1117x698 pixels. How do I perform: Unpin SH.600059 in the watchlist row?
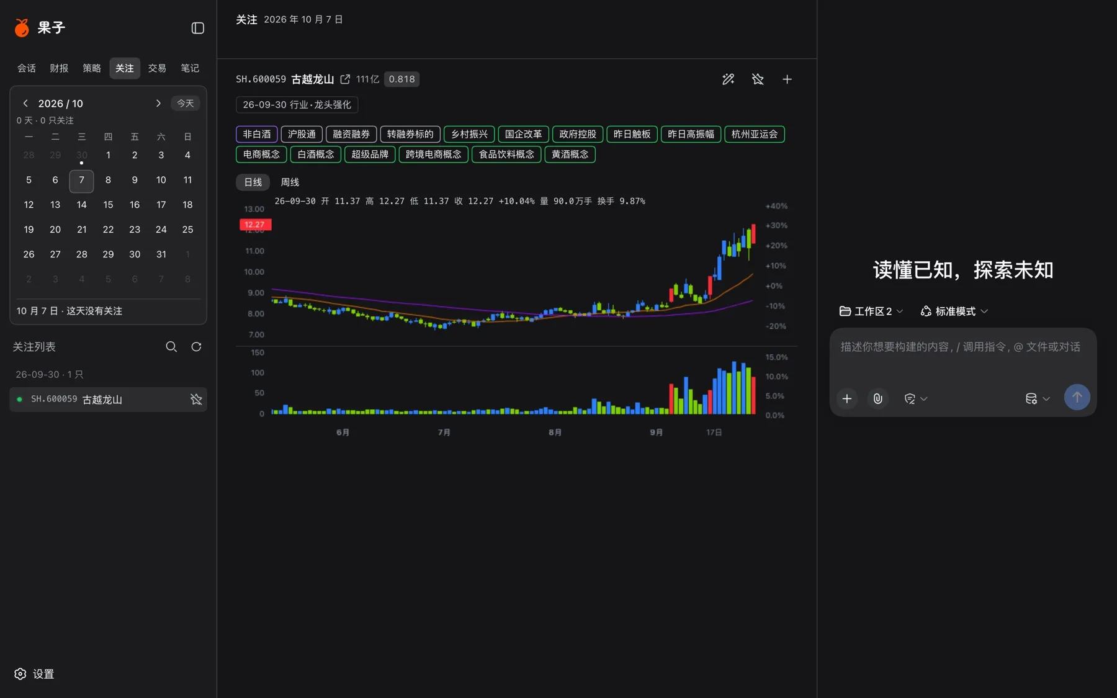coord(196,400)
